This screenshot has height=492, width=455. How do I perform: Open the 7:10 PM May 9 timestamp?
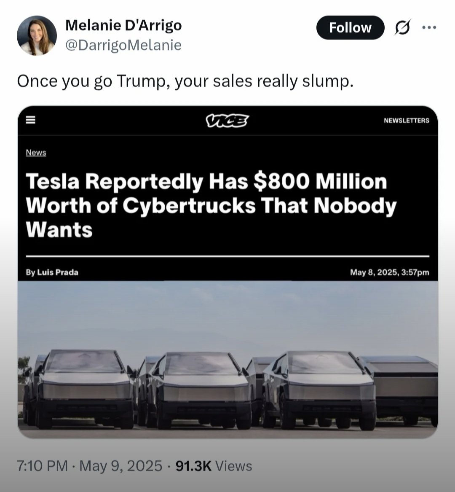(89, 466)
